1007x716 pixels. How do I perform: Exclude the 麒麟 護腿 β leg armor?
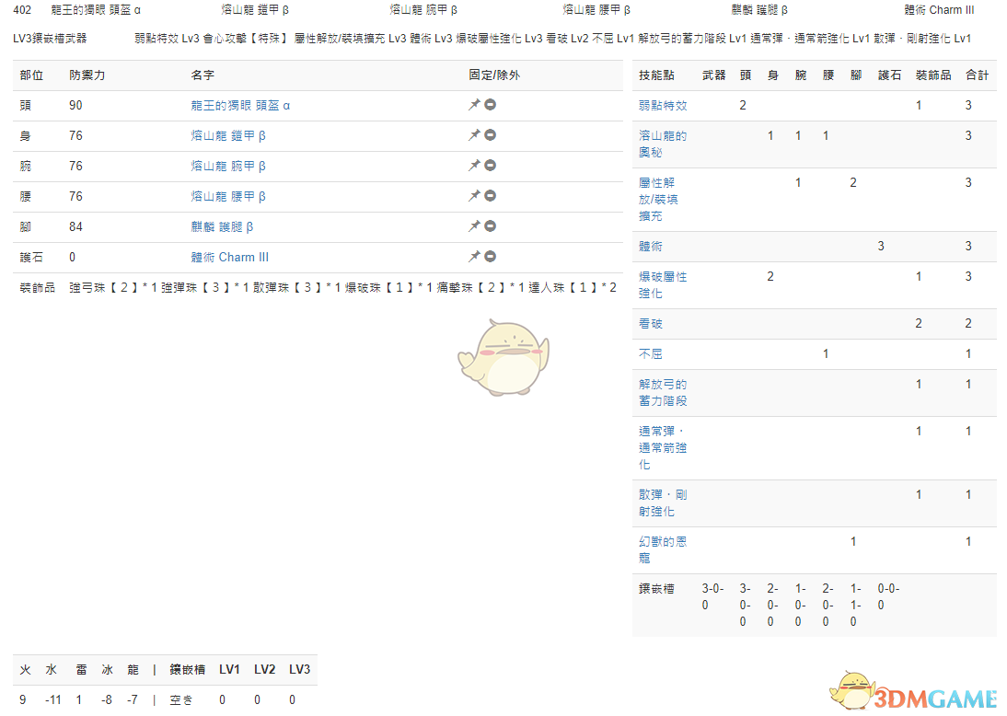490,226
